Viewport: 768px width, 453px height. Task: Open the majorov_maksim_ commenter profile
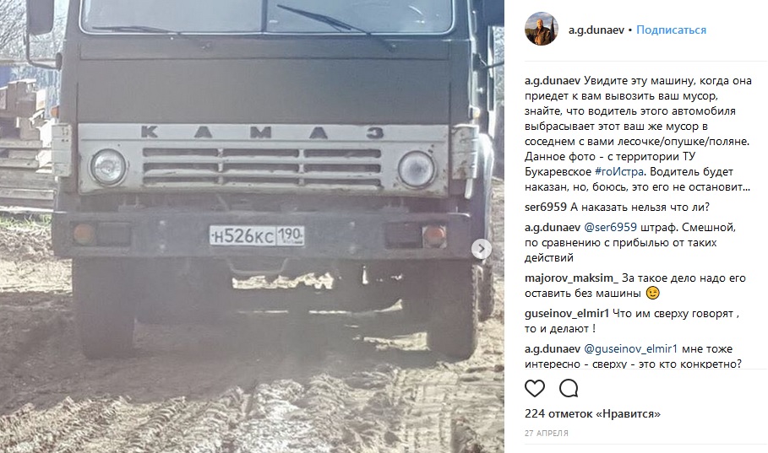[x=572, y=278]
